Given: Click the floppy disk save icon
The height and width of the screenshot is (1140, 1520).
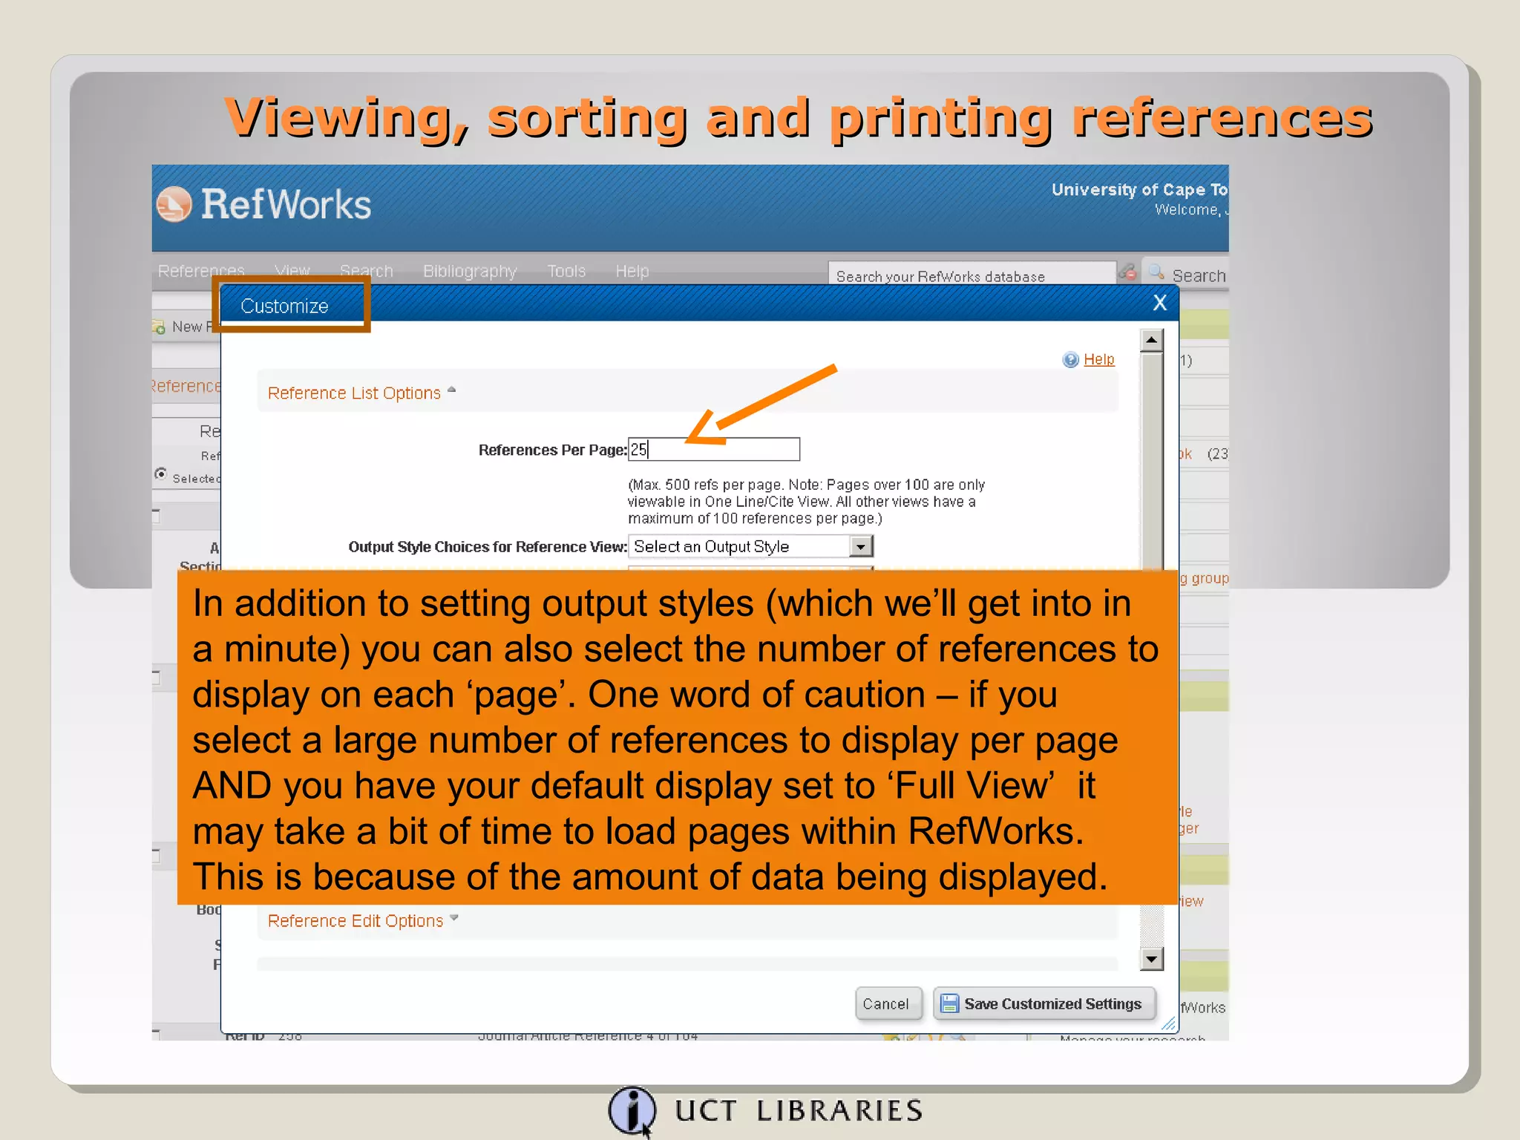Looking at the screenshot, I should click(x=949, y=1003).
